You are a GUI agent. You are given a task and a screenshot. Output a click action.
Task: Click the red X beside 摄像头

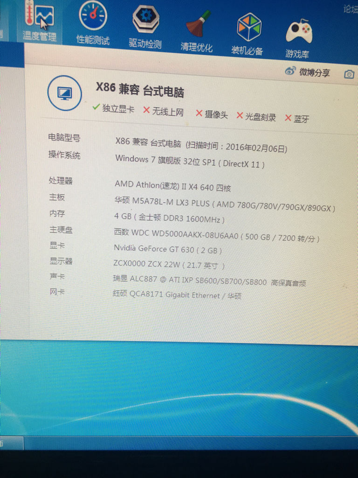[x=199, y=113]
